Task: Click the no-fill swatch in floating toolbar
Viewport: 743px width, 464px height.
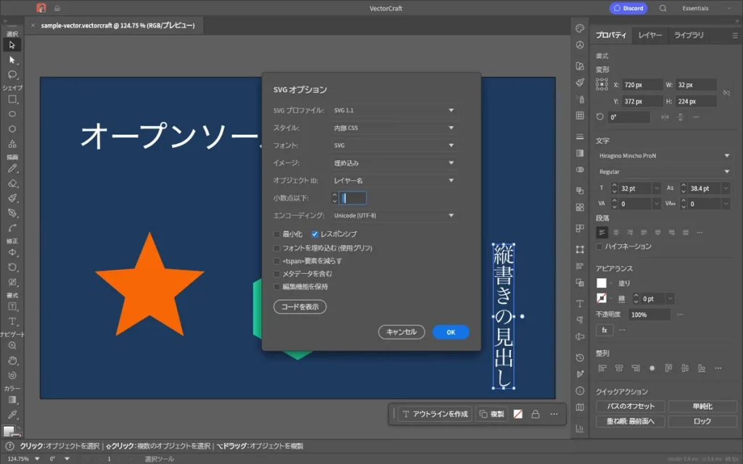Action: point(518,414)
